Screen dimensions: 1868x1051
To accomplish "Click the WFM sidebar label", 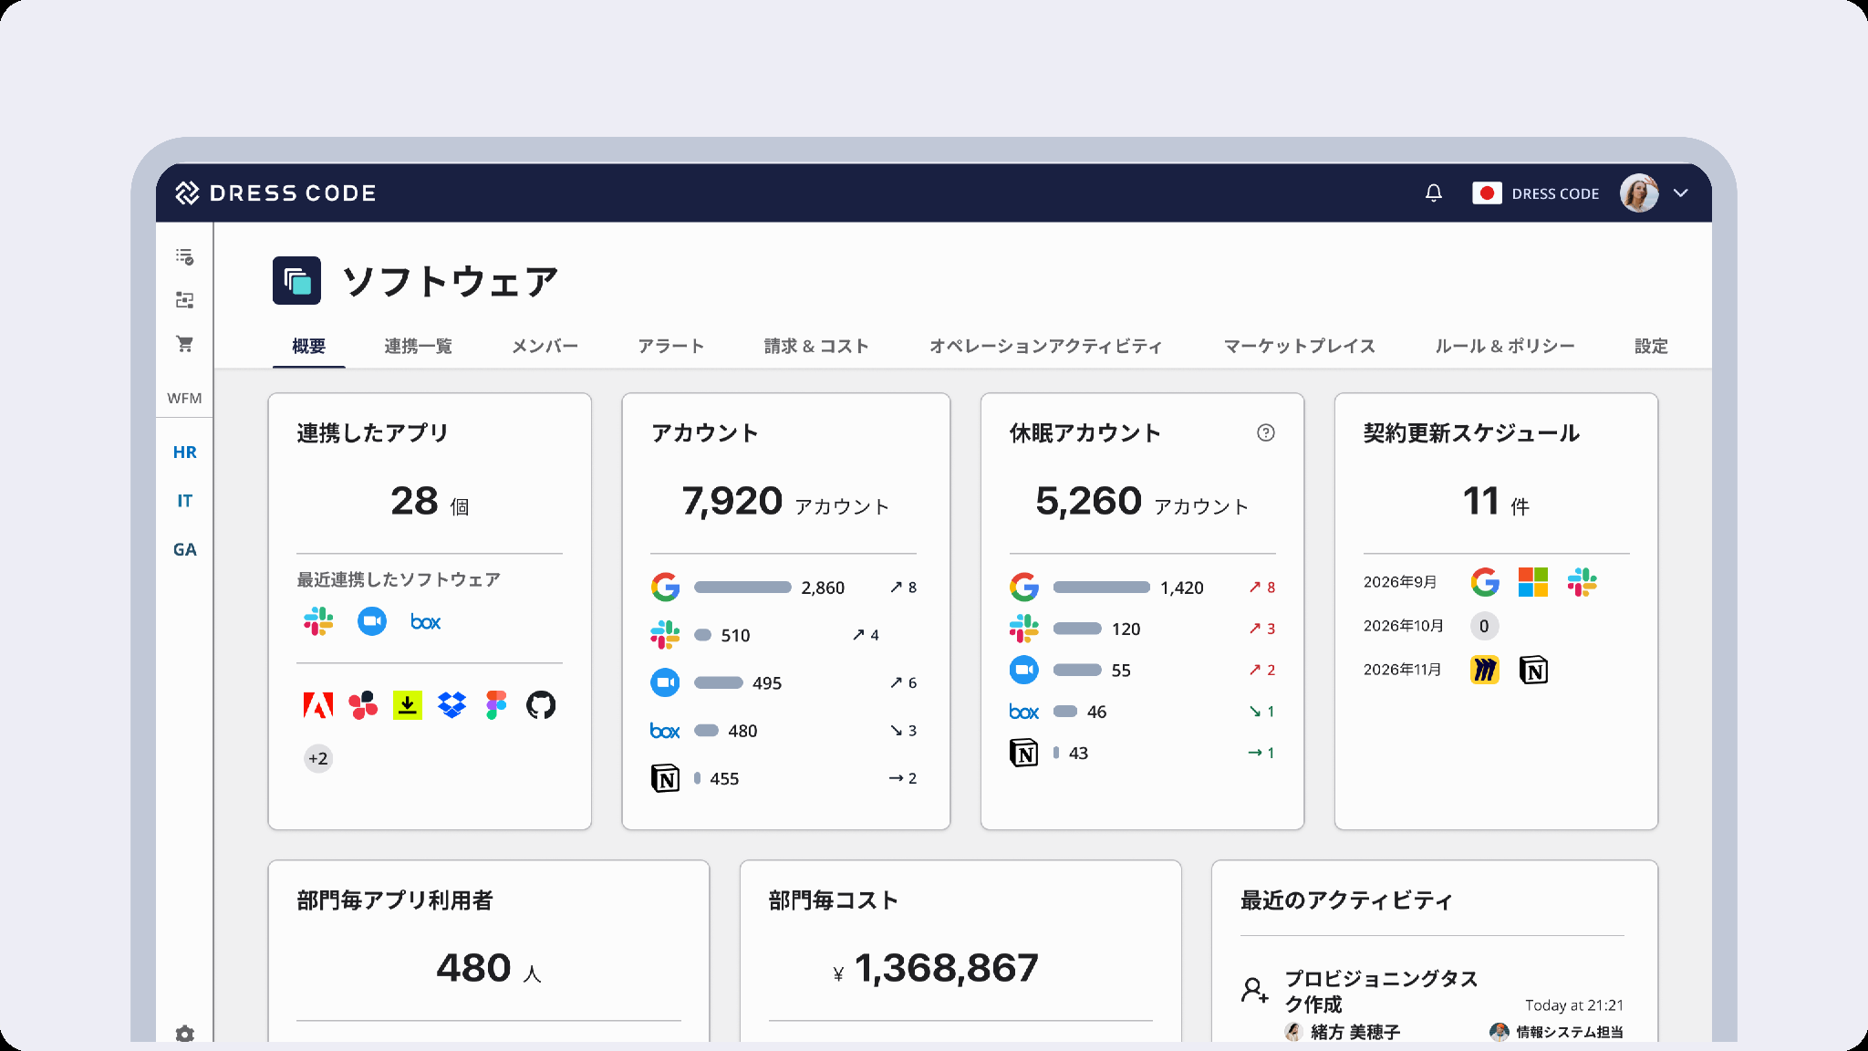I will 184,398.
